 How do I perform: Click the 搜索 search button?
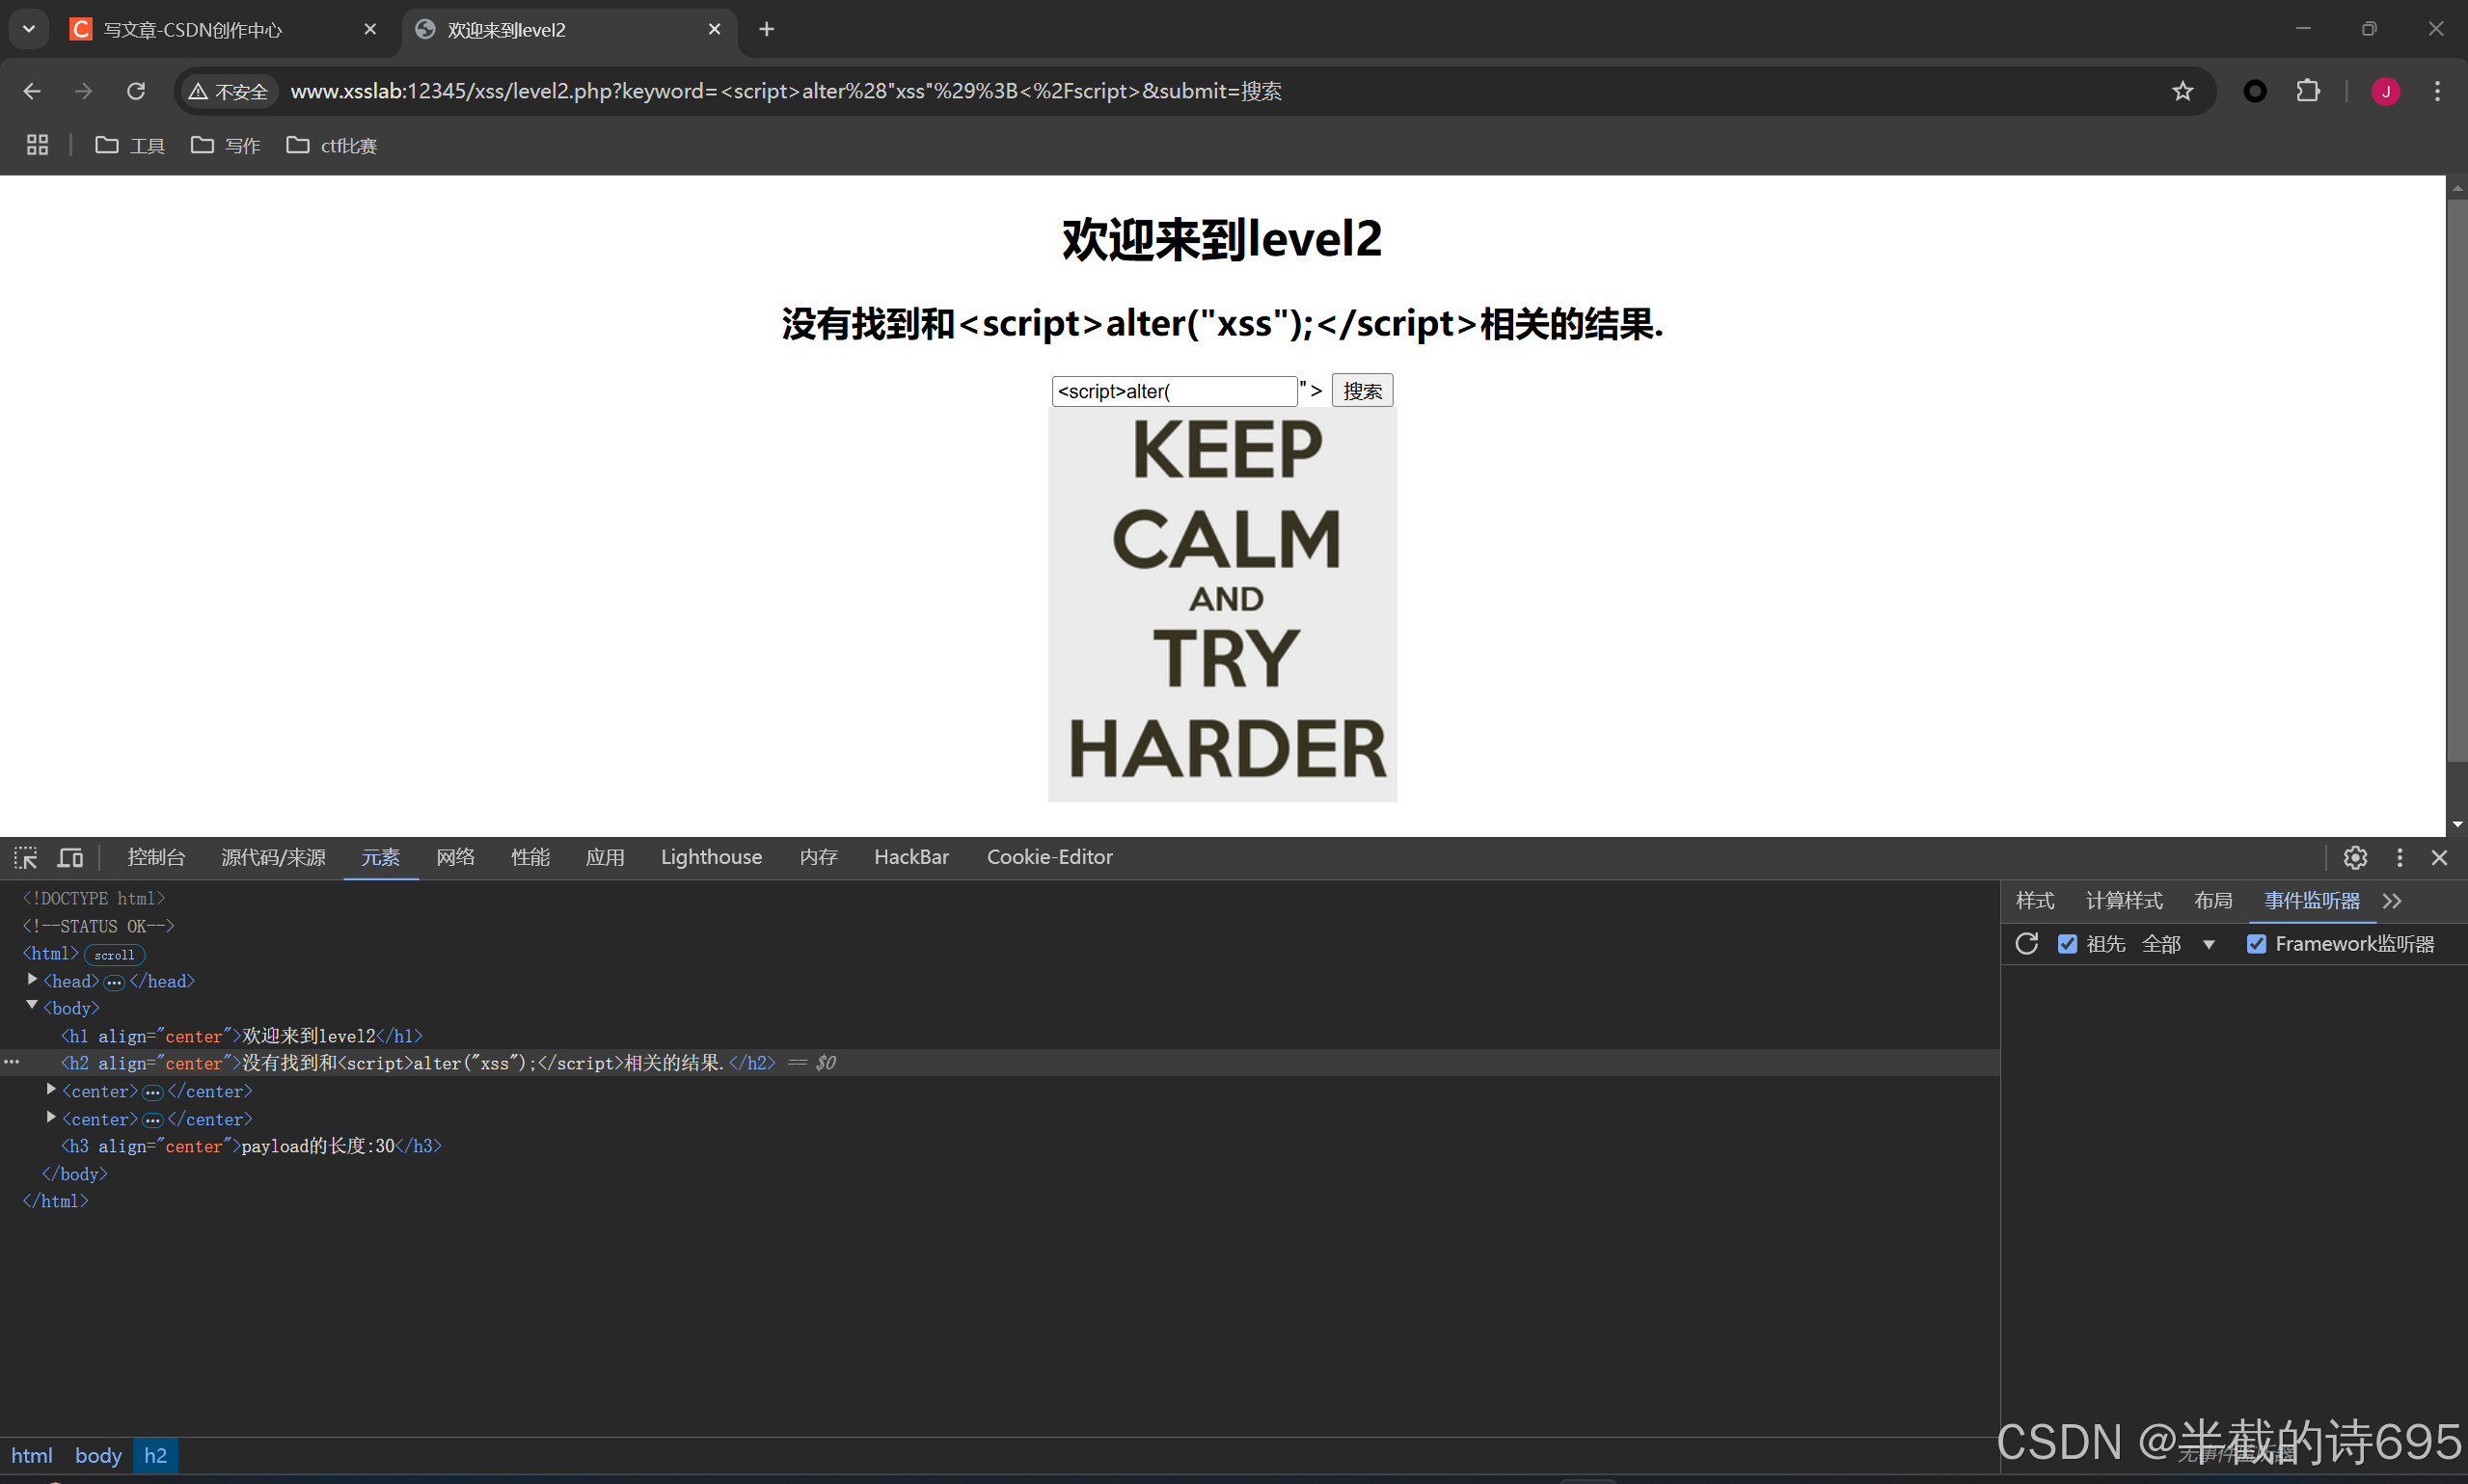1361,391
